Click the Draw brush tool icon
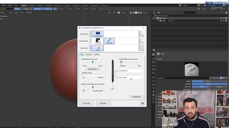Image resolution: width=229 pixels, height=128 pixels. (158, 54)
